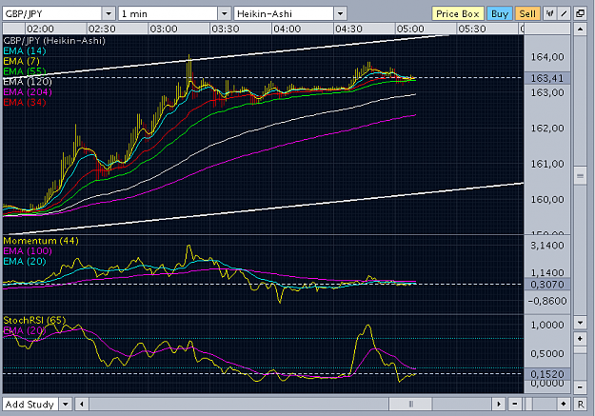This screenshot has height=416, width=595.
Task: Click the GBP/JPY symbol field
Action: [52, 14]
